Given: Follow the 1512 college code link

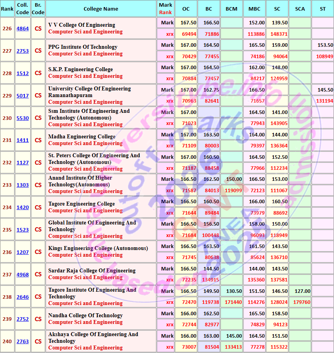Looking at the screenshot, I should [22, 74].
